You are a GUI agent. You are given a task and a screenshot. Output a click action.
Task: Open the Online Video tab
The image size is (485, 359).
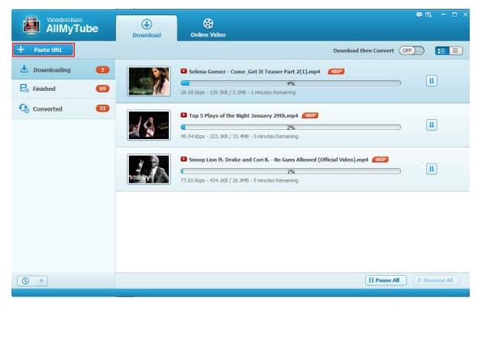point(209,28)
